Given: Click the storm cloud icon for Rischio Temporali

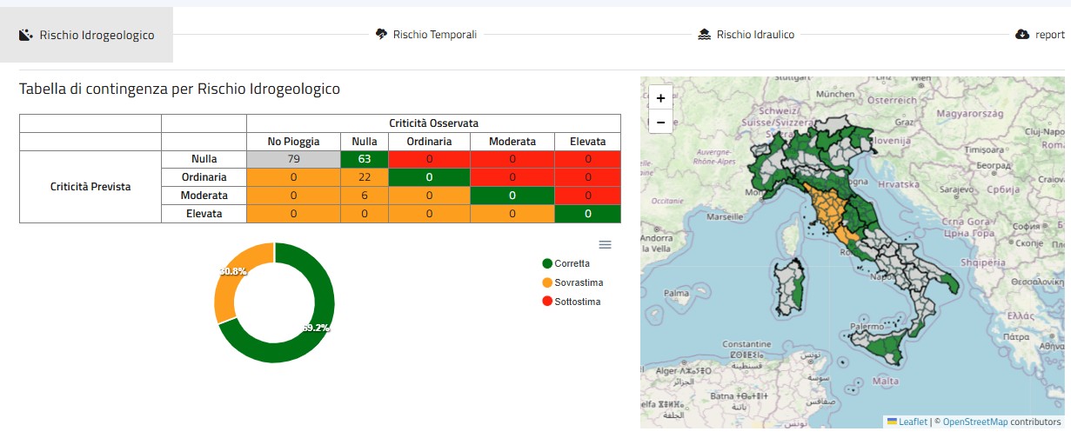Looking at the screenshot, I should tap(381, 35).
